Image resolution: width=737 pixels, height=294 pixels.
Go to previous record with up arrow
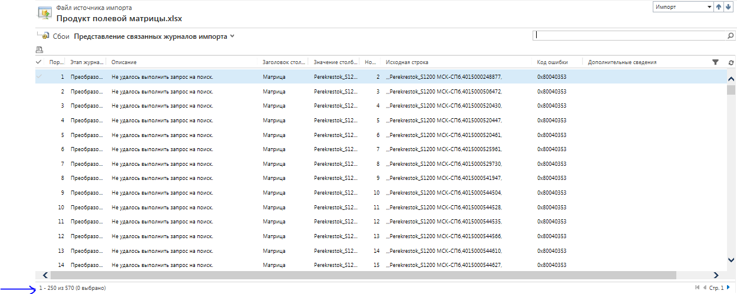[719, 7]
